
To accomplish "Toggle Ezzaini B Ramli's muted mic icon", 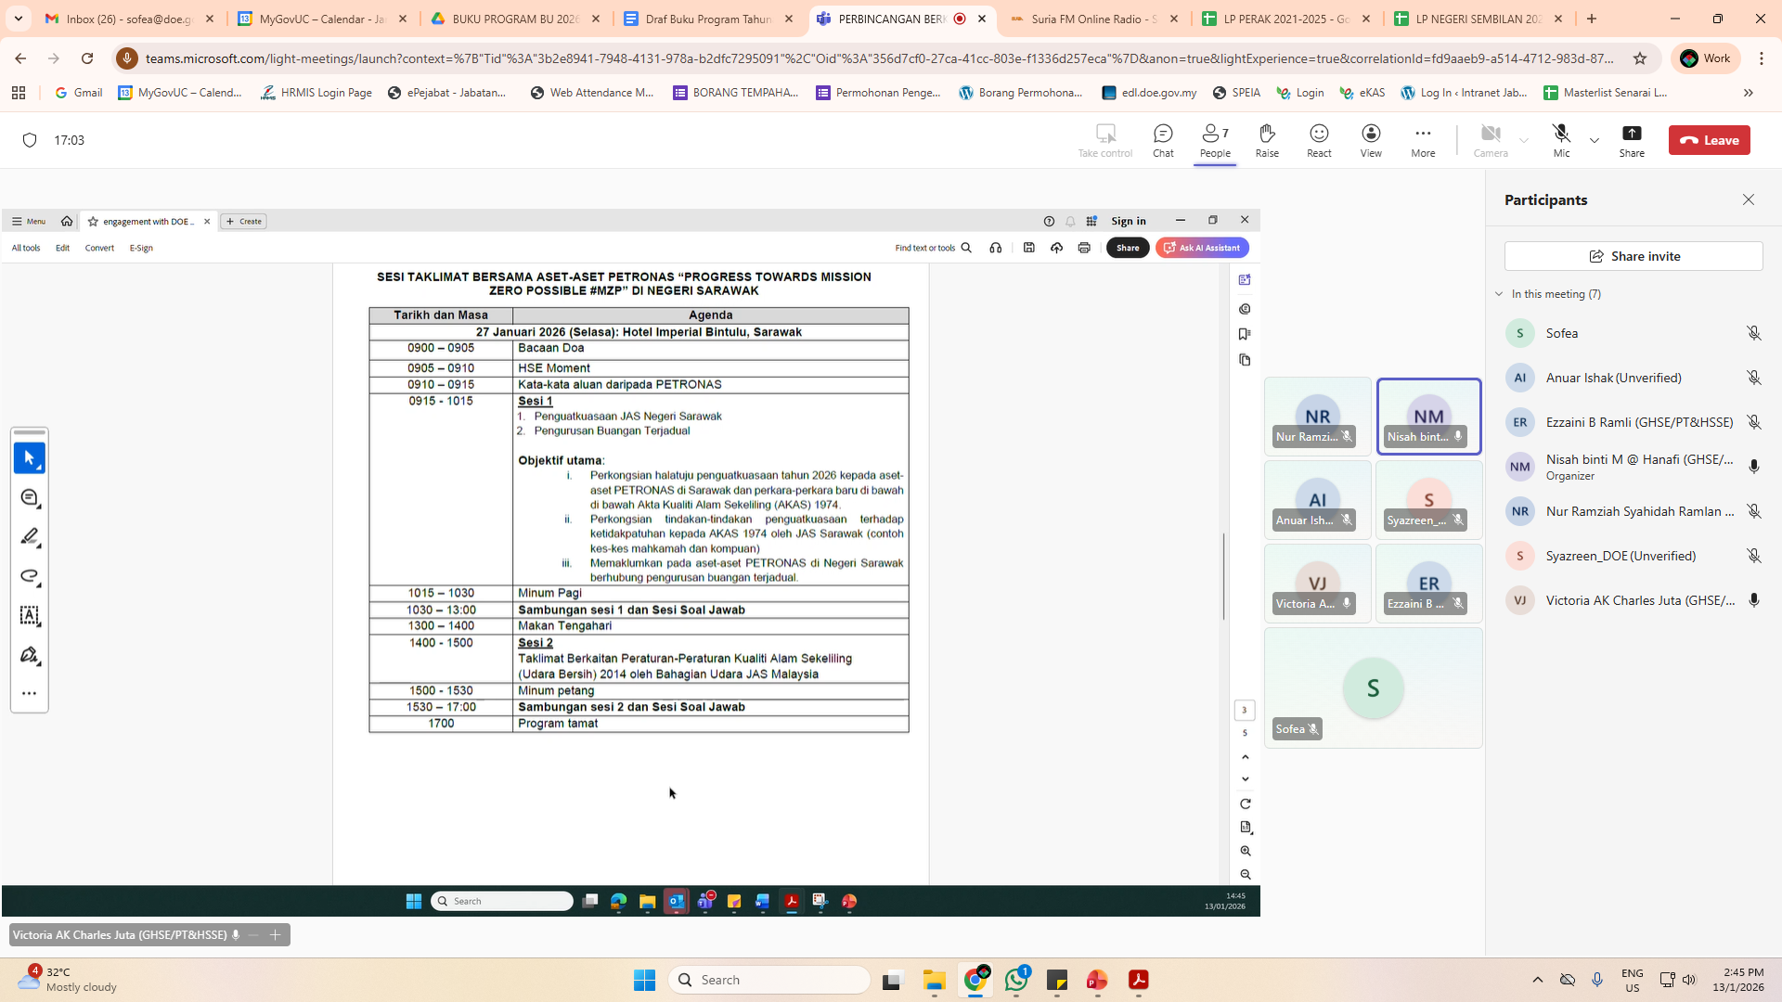I will [1753, 422].
